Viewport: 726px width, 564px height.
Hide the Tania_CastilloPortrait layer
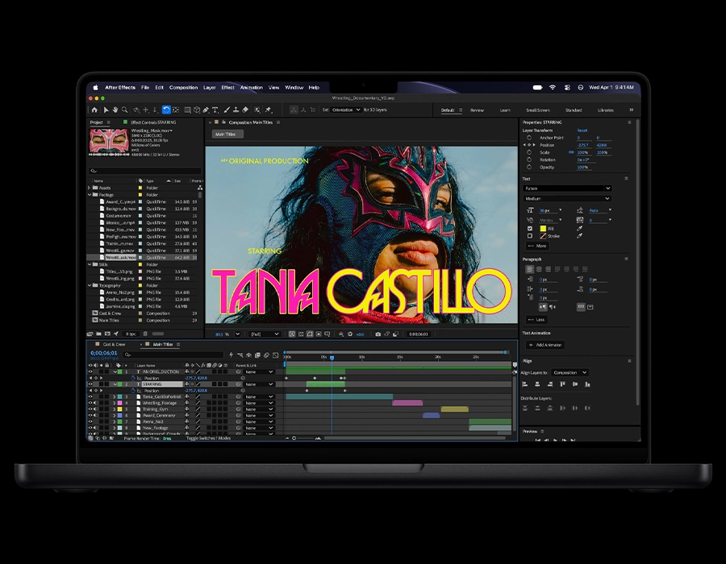90,396
